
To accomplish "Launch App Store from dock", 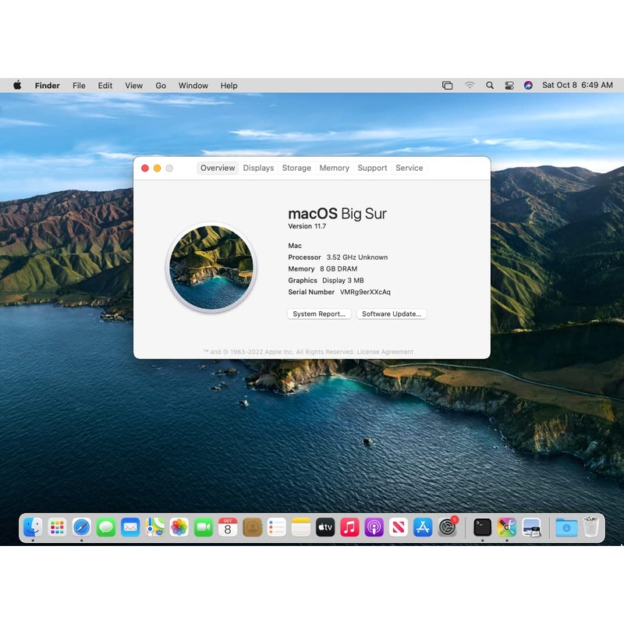I will point(423,527).
